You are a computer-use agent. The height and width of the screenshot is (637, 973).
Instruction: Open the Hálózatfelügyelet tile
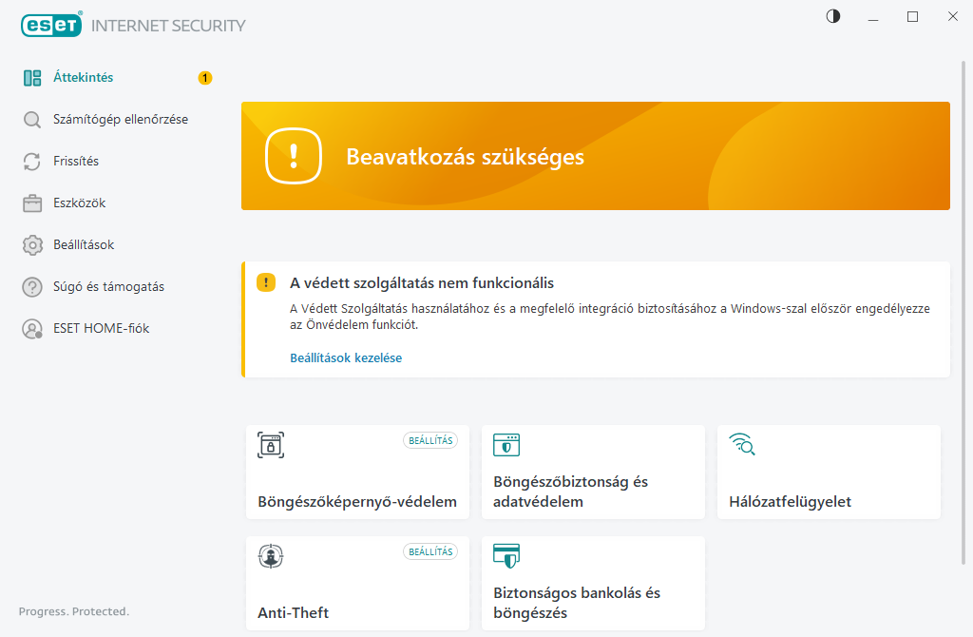(829, 472)
